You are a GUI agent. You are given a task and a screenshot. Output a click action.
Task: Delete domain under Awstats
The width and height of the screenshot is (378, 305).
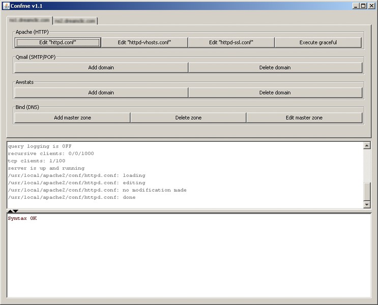point(275,93)
